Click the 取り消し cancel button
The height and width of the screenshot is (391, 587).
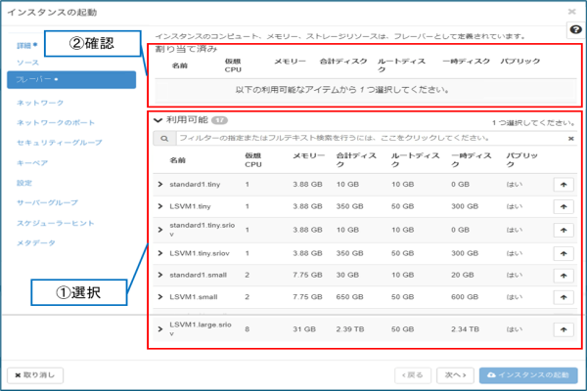pos(36,375)
